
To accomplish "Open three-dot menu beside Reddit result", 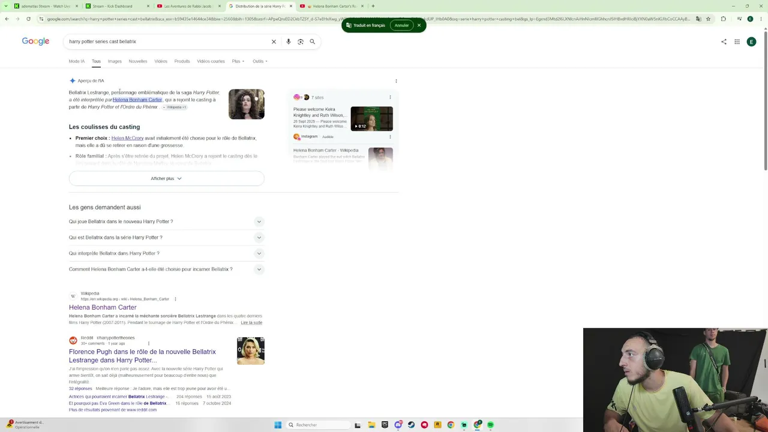I will pos(148,344).
